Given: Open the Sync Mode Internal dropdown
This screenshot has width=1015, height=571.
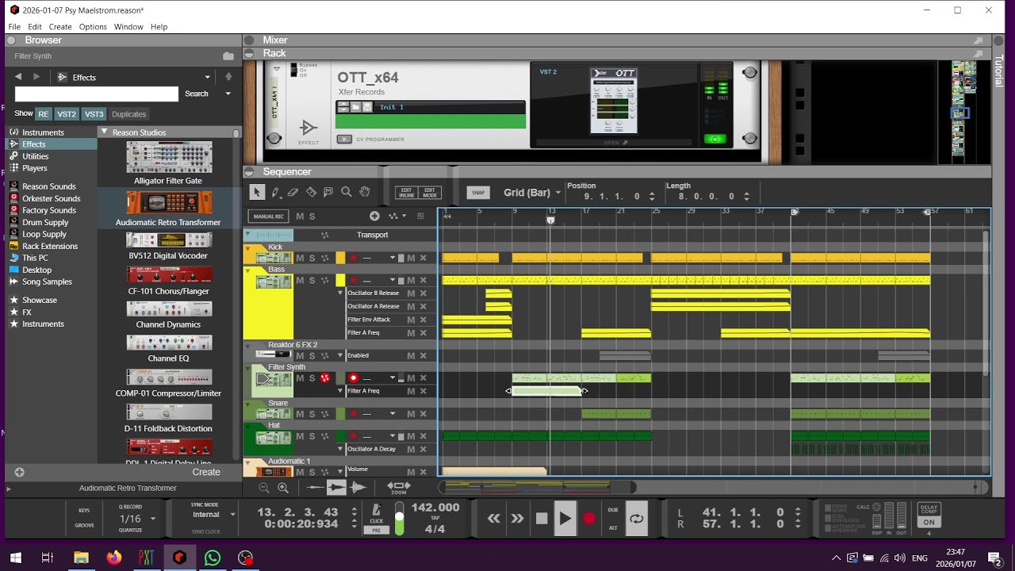Looking at the screenshot, I should [x=232, y=515].
